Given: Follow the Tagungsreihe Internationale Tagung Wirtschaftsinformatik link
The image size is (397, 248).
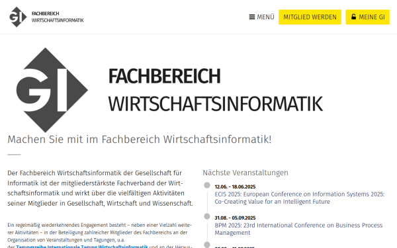Looking at the screenshot, I should pos(82,246).
